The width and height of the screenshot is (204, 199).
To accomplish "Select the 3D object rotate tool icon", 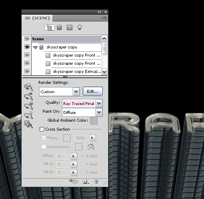I will pos(28,87).
